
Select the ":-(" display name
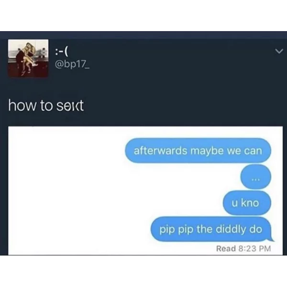pos(62,52)
